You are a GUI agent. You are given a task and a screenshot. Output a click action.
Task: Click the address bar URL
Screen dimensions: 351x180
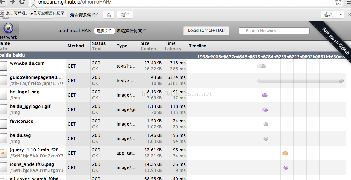click(x=74, y=2)
